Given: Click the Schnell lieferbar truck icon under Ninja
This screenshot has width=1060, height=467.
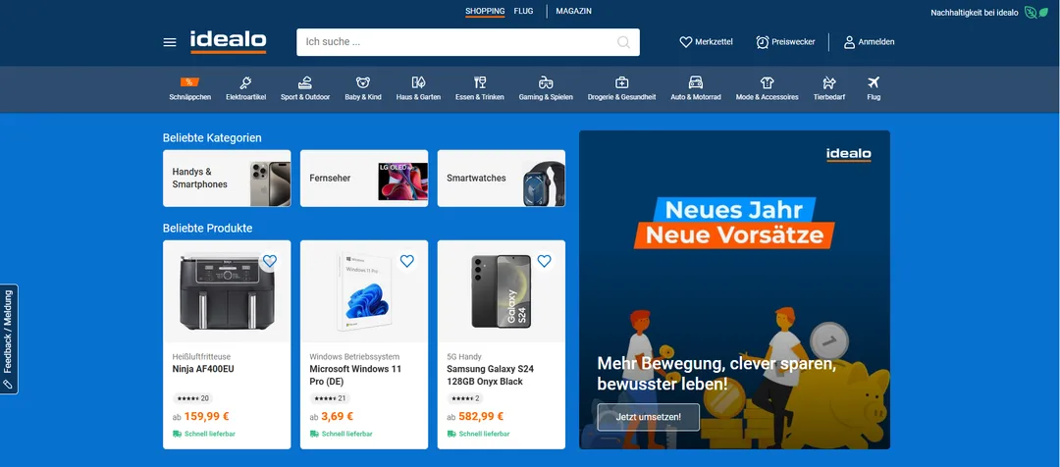Looking at the screenshot, I should [x=177, y=434].
